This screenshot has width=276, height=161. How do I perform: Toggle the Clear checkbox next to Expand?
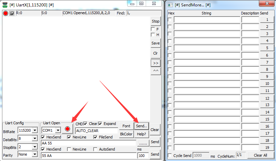click(x=100, y=124)
